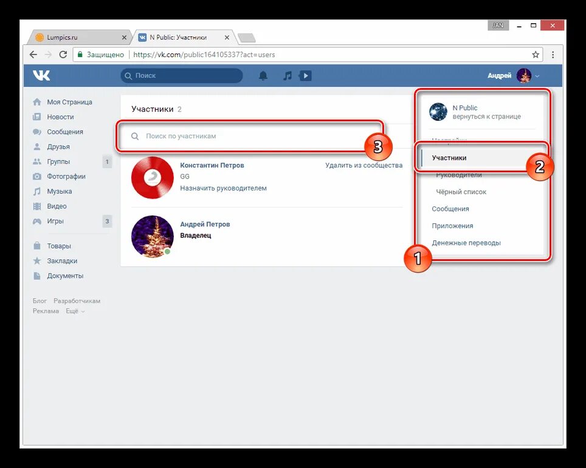This screenshot has height=468, width=586.
Task: Click the video play icon in header
Action: (305, 76)
